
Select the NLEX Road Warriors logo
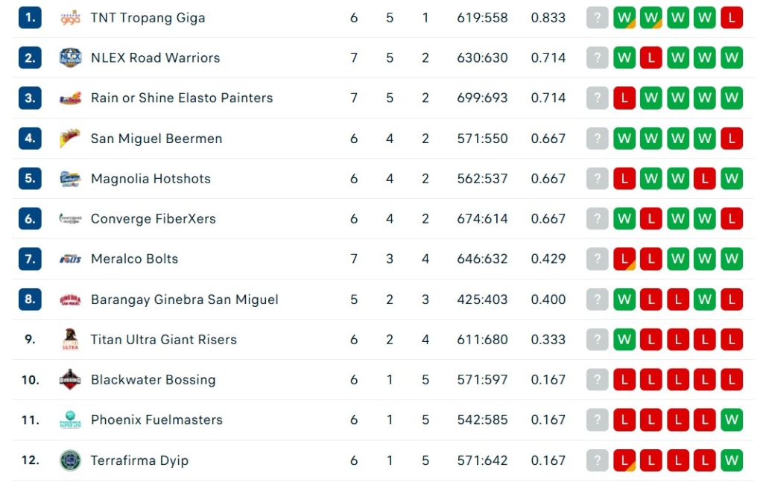[x=69, y=57]
